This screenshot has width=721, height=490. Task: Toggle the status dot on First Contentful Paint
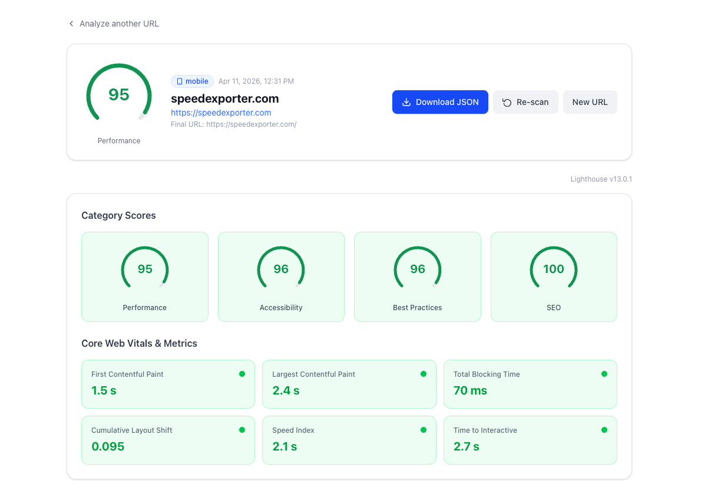pyautogui.click(x=241, y=373)
